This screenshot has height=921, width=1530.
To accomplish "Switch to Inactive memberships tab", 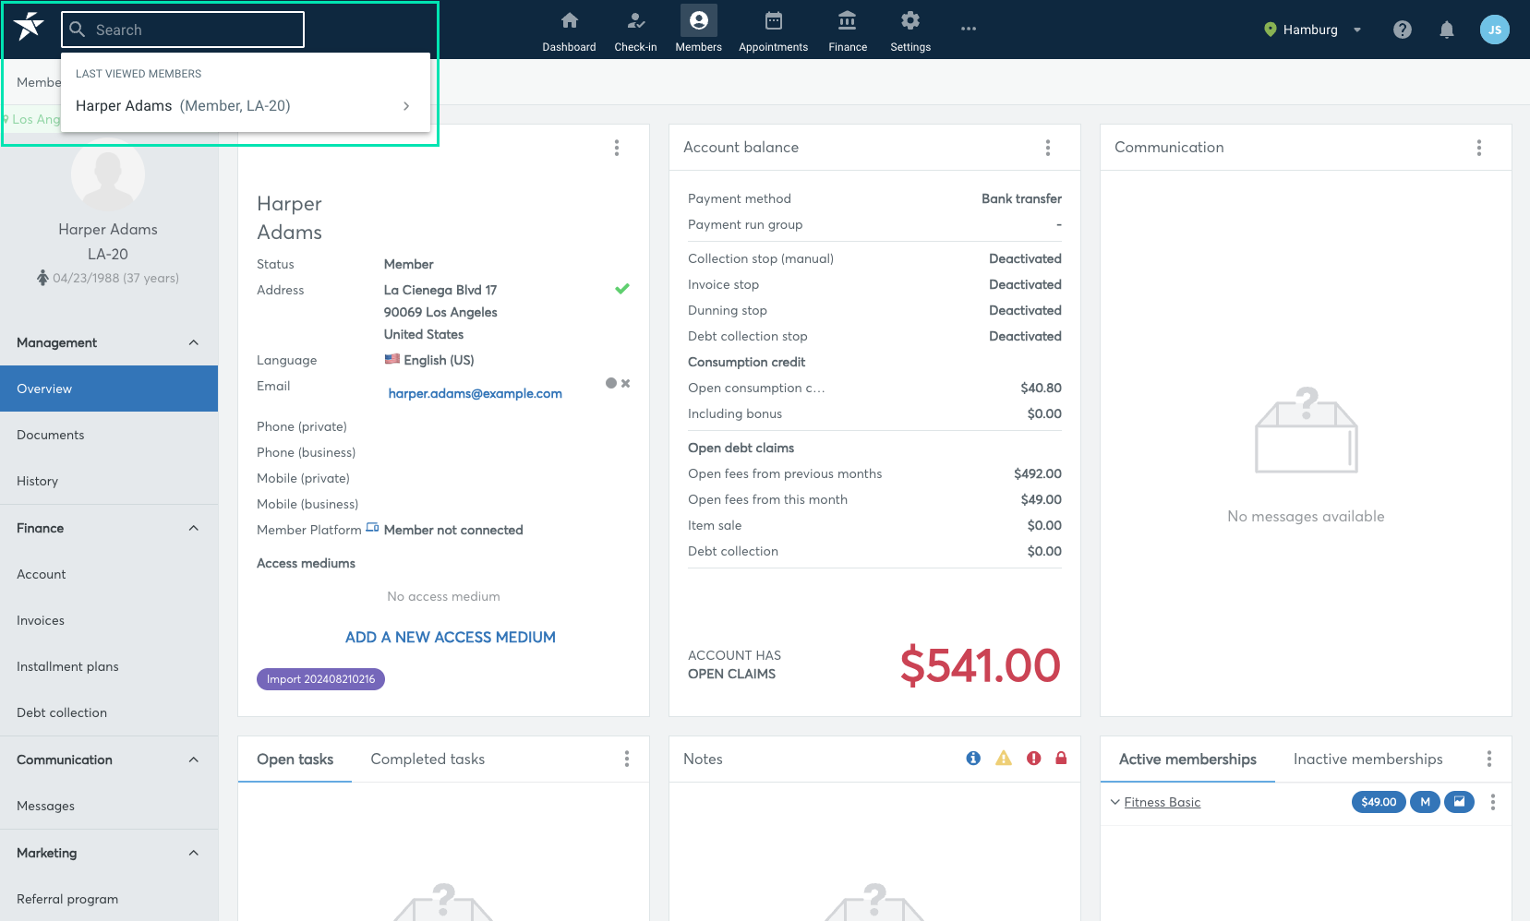I will coord(1367,759).
